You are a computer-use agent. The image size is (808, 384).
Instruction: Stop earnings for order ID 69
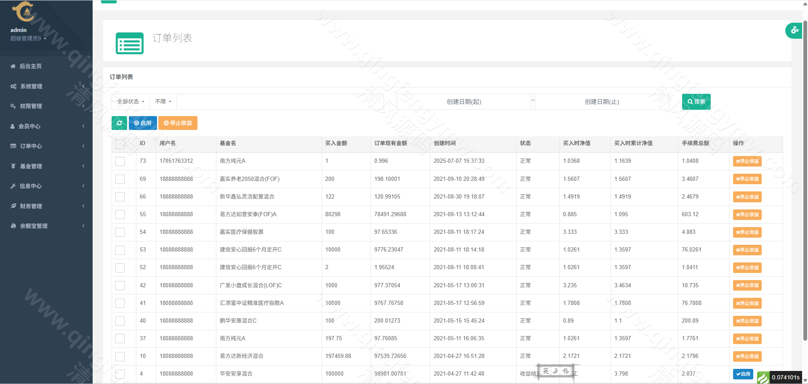[747, 179]
